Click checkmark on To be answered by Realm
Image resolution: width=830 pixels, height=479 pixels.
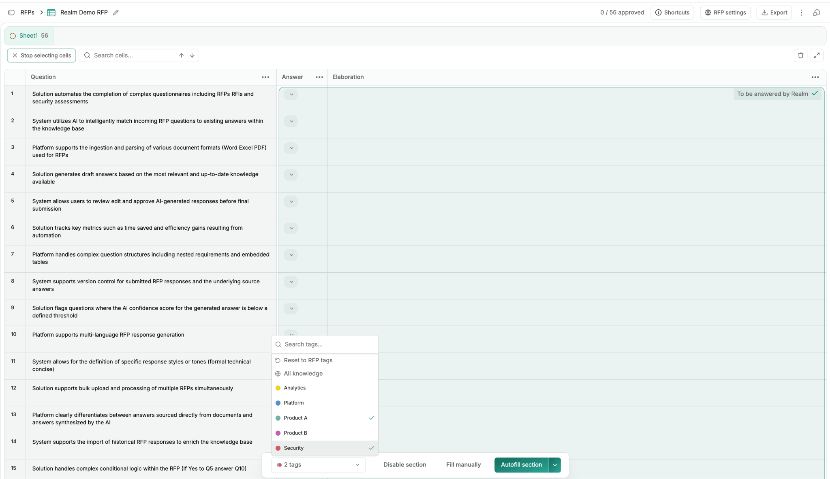pyautogui.click(x=815, y=94)
